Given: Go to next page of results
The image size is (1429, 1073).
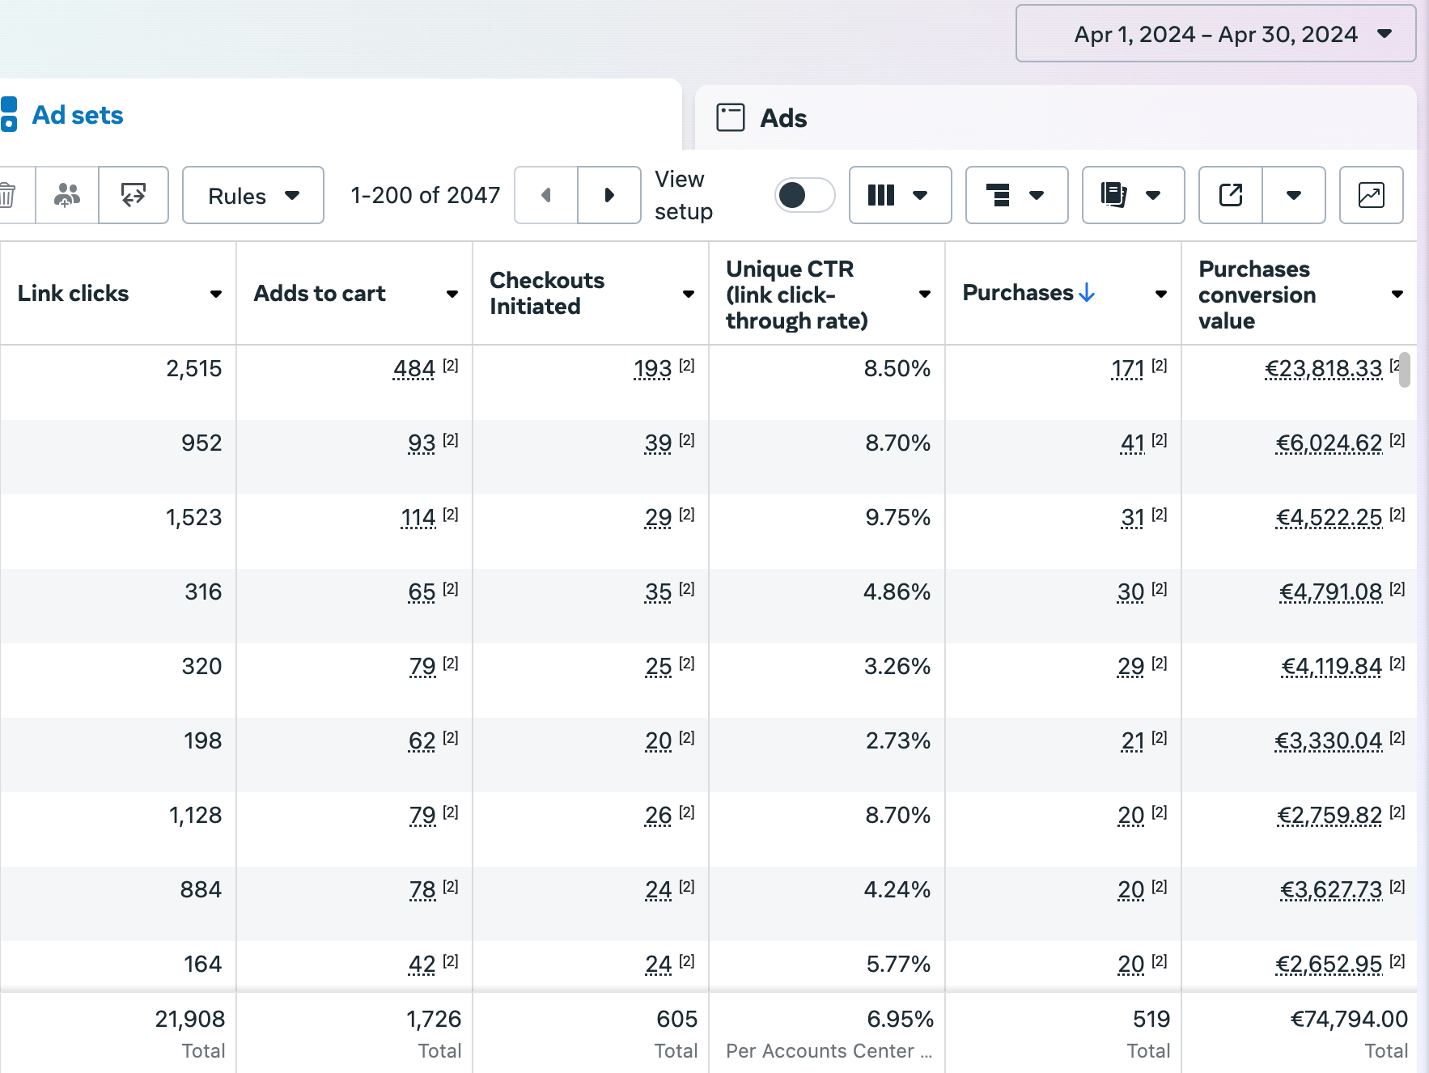Looking at the screenshot, I should pyautogui.click(x=609, y=195).
